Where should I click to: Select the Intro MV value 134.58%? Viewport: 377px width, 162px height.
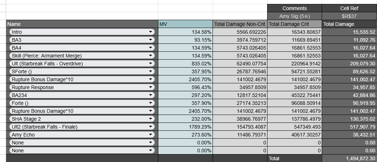(185, 32)
